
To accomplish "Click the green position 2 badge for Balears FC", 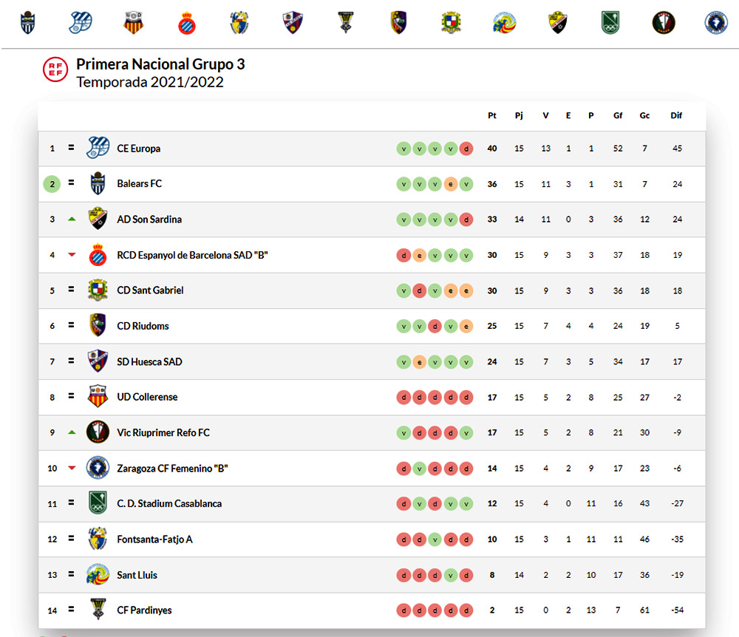I will 52,184.
